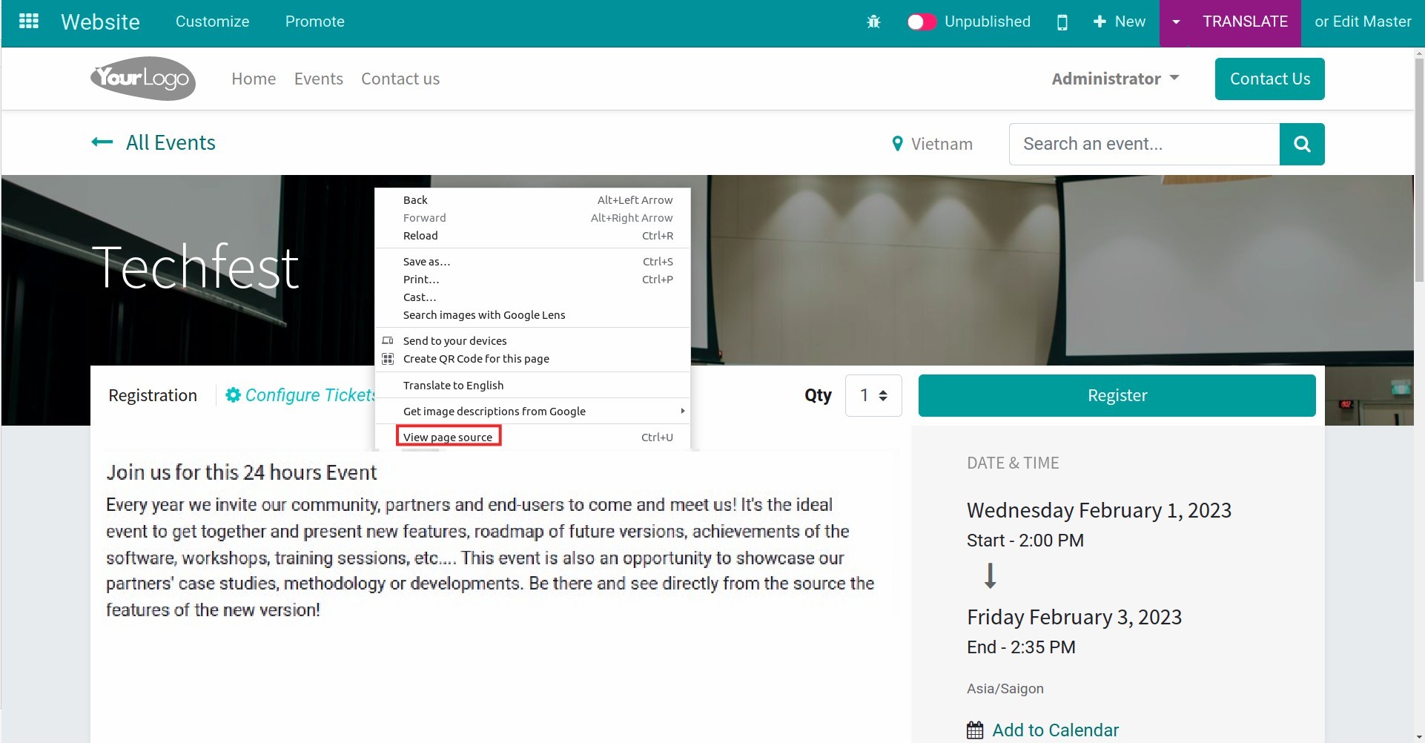
Task: Open the debug bug icon in the header
Action: pyautogui.click(x=873, y=22)
